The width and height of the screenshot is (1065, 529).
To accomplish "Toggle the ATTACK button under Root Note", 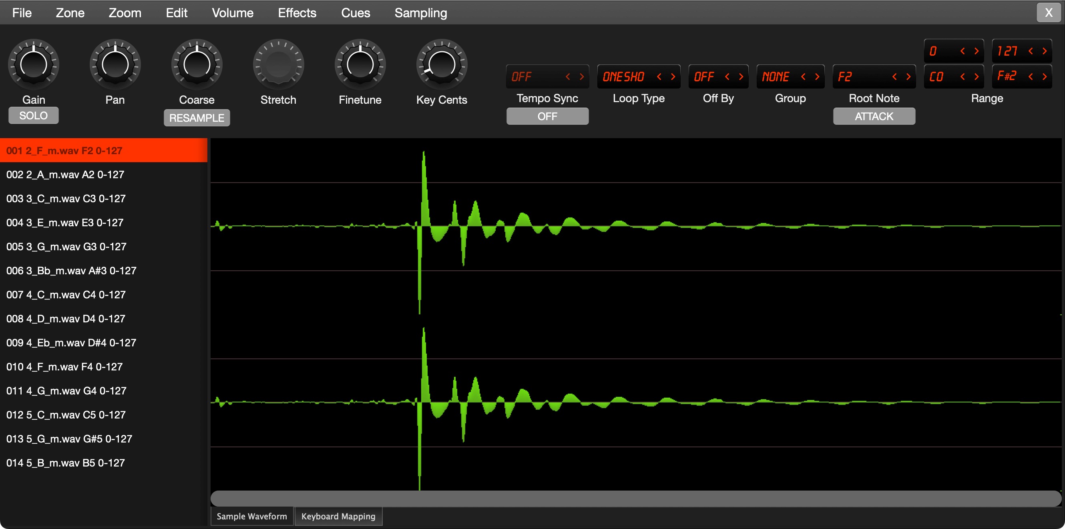I will [x=874, y=116].
